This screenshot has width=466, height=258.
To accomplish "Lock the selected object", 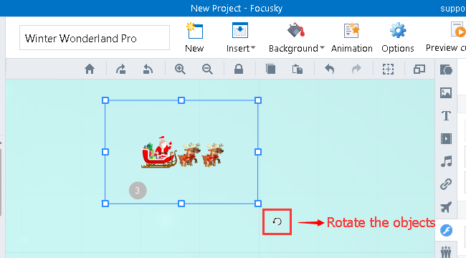I will (239, 70).
